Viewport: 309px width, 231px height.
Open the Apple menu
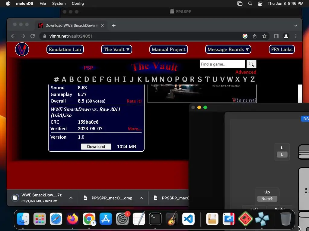click(x=8, y=4)
